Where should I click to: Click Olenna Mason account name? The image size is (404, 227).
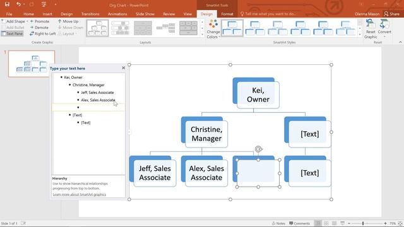click(367, 14)
